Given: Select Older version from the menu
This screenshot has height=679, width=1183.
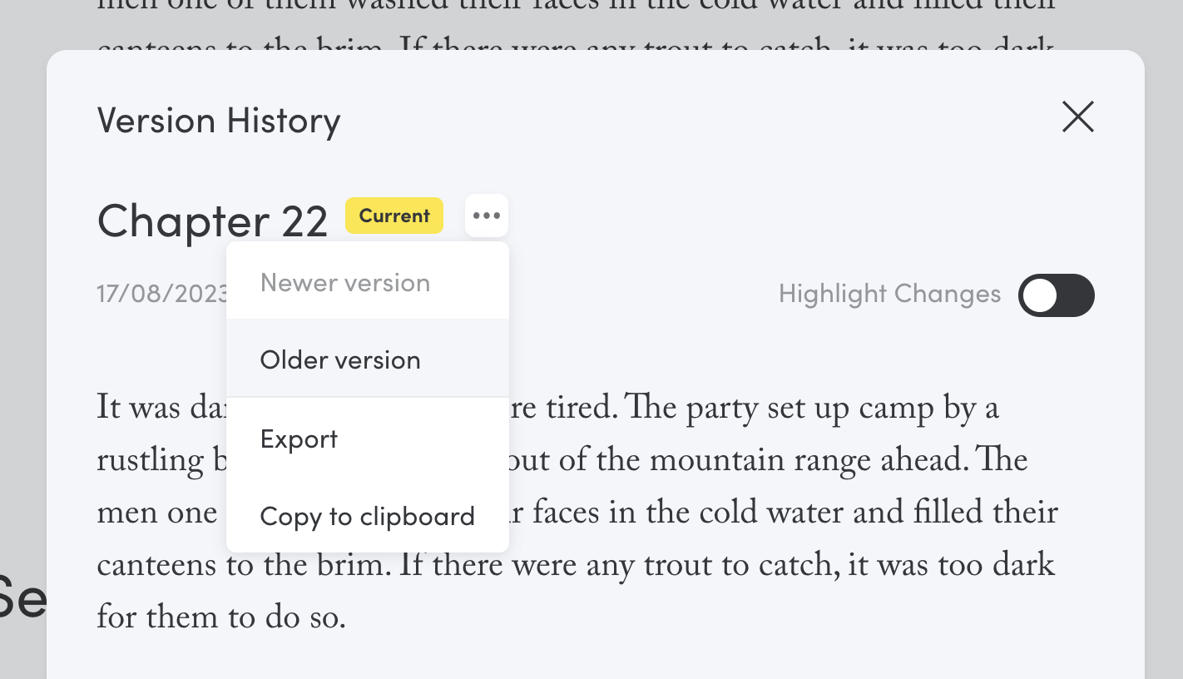Looking at the screenshot, I should pyautogui.click(x=368, y=359).
